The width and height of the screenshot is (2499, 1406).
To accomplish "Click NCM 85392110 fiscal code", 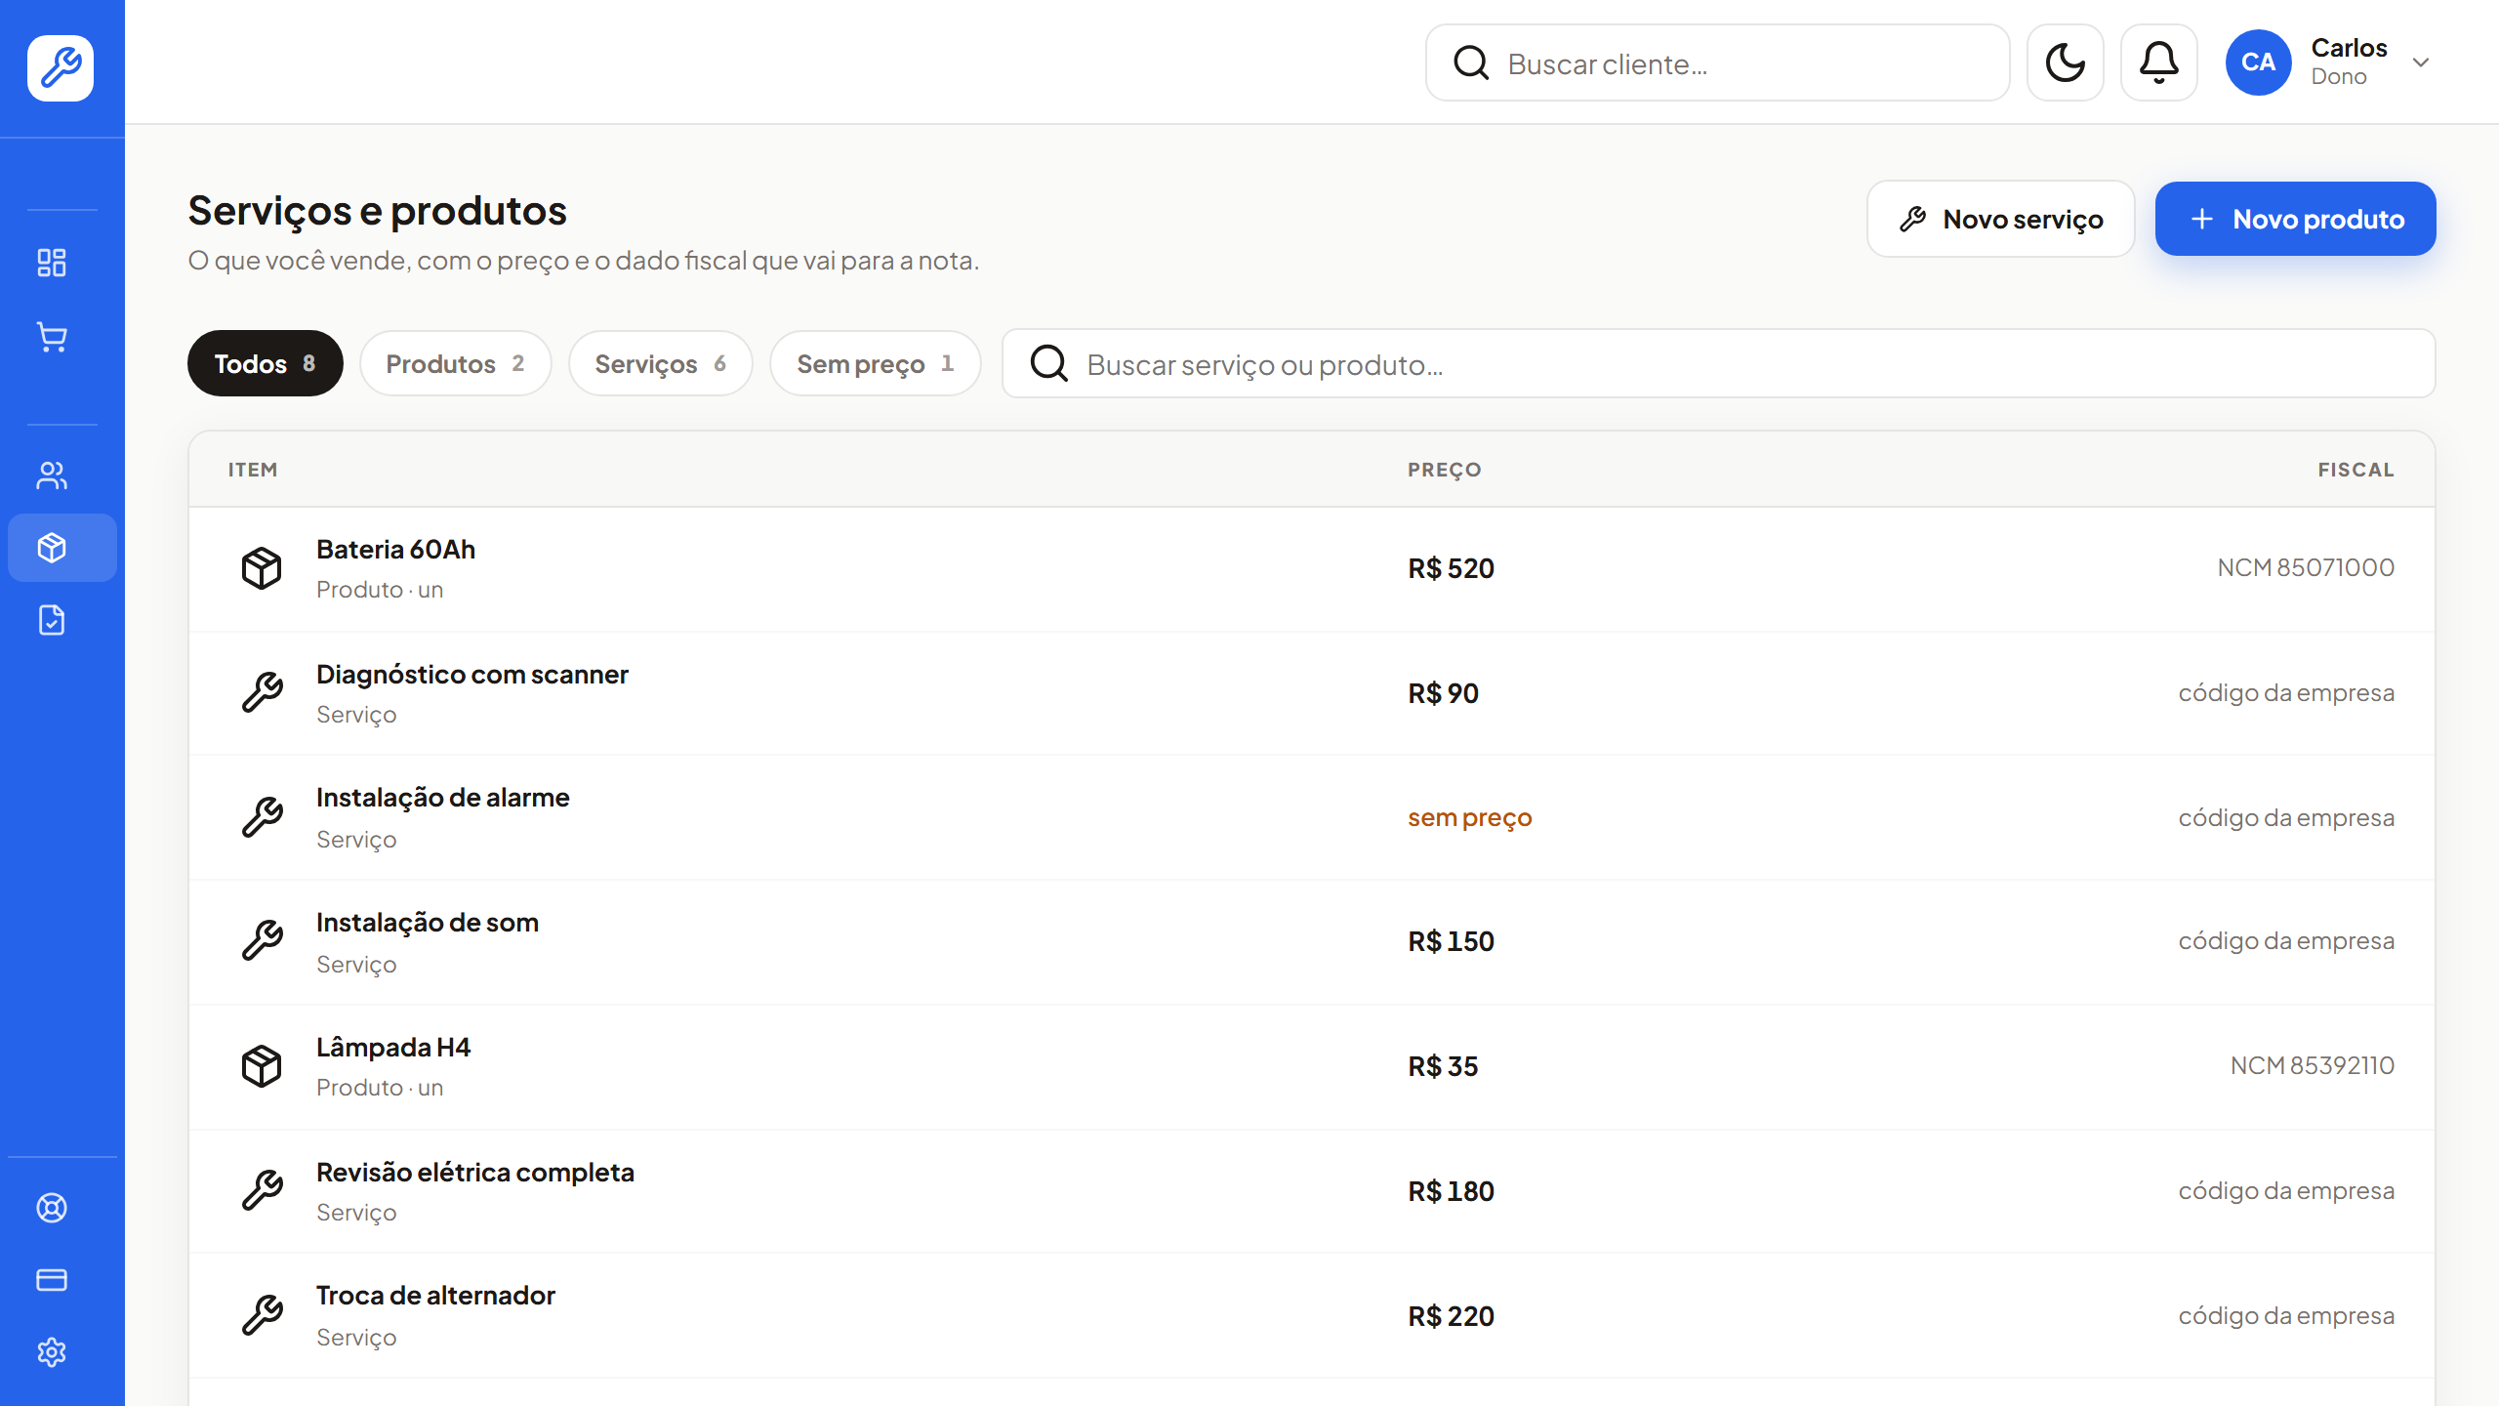I will point(2313,1065).
